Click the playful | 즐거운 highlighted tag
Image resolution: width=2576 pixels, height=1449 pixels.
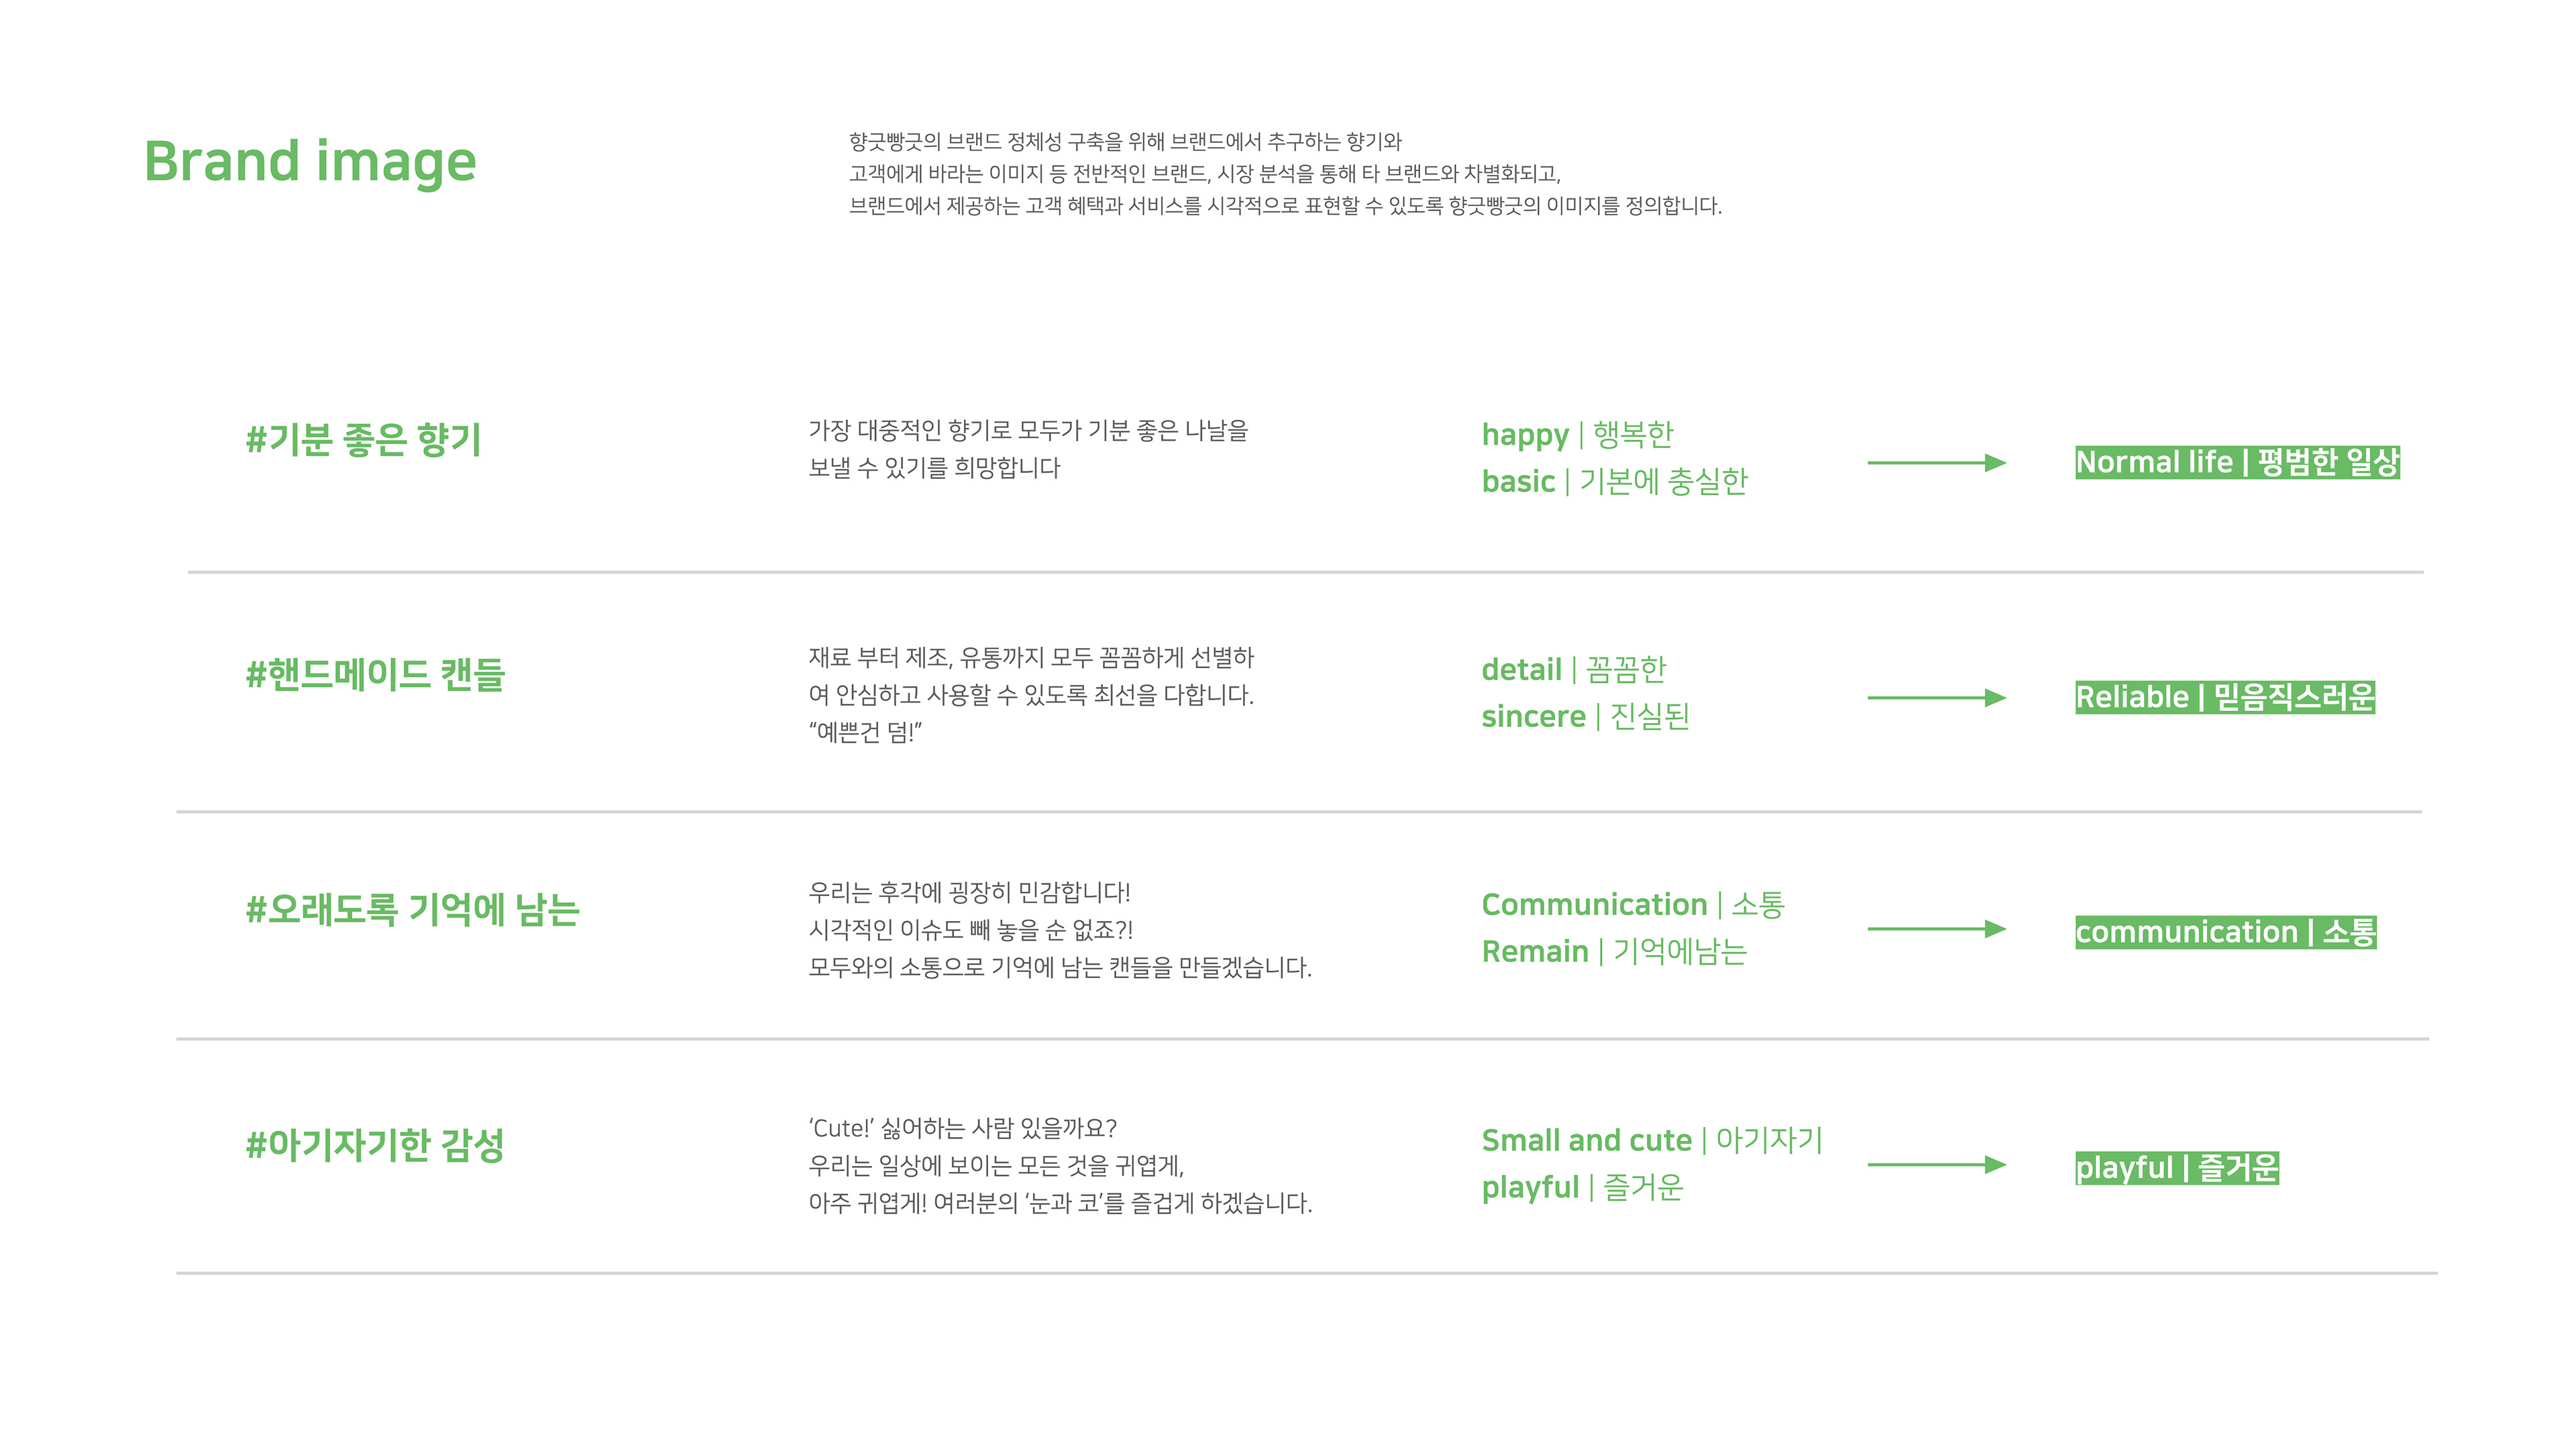pyautogui.click(x=2177, y=1167)
